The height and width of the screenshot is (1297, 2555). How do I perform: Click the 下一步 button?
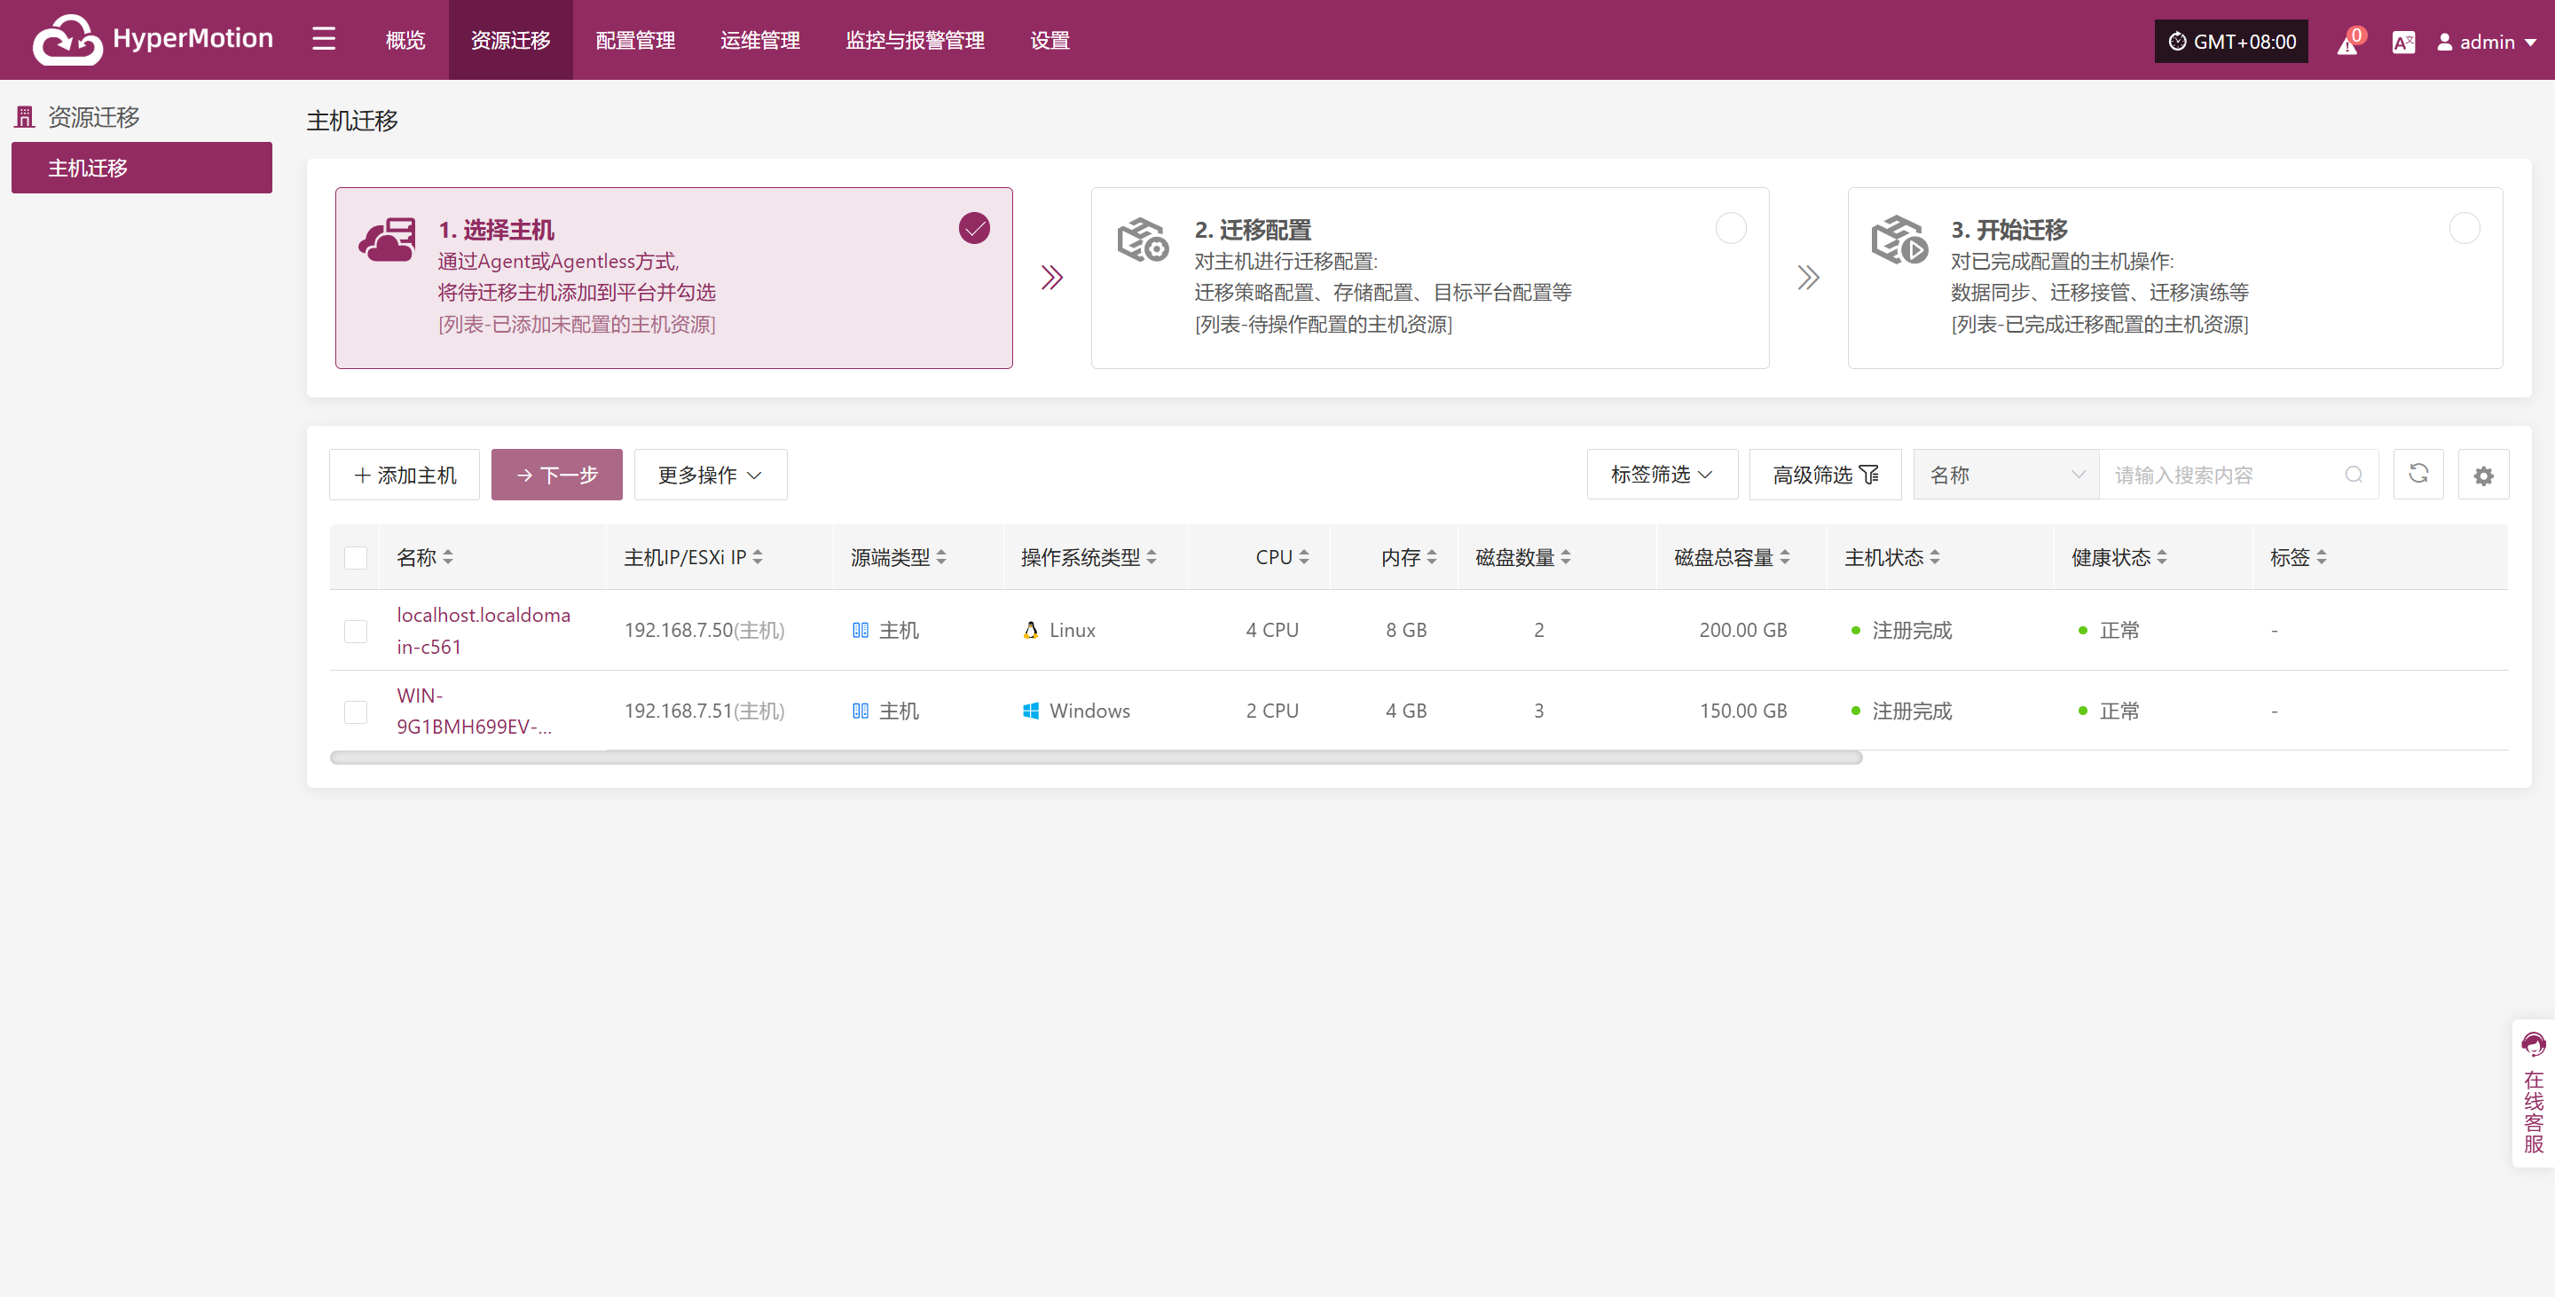[556, 475]
